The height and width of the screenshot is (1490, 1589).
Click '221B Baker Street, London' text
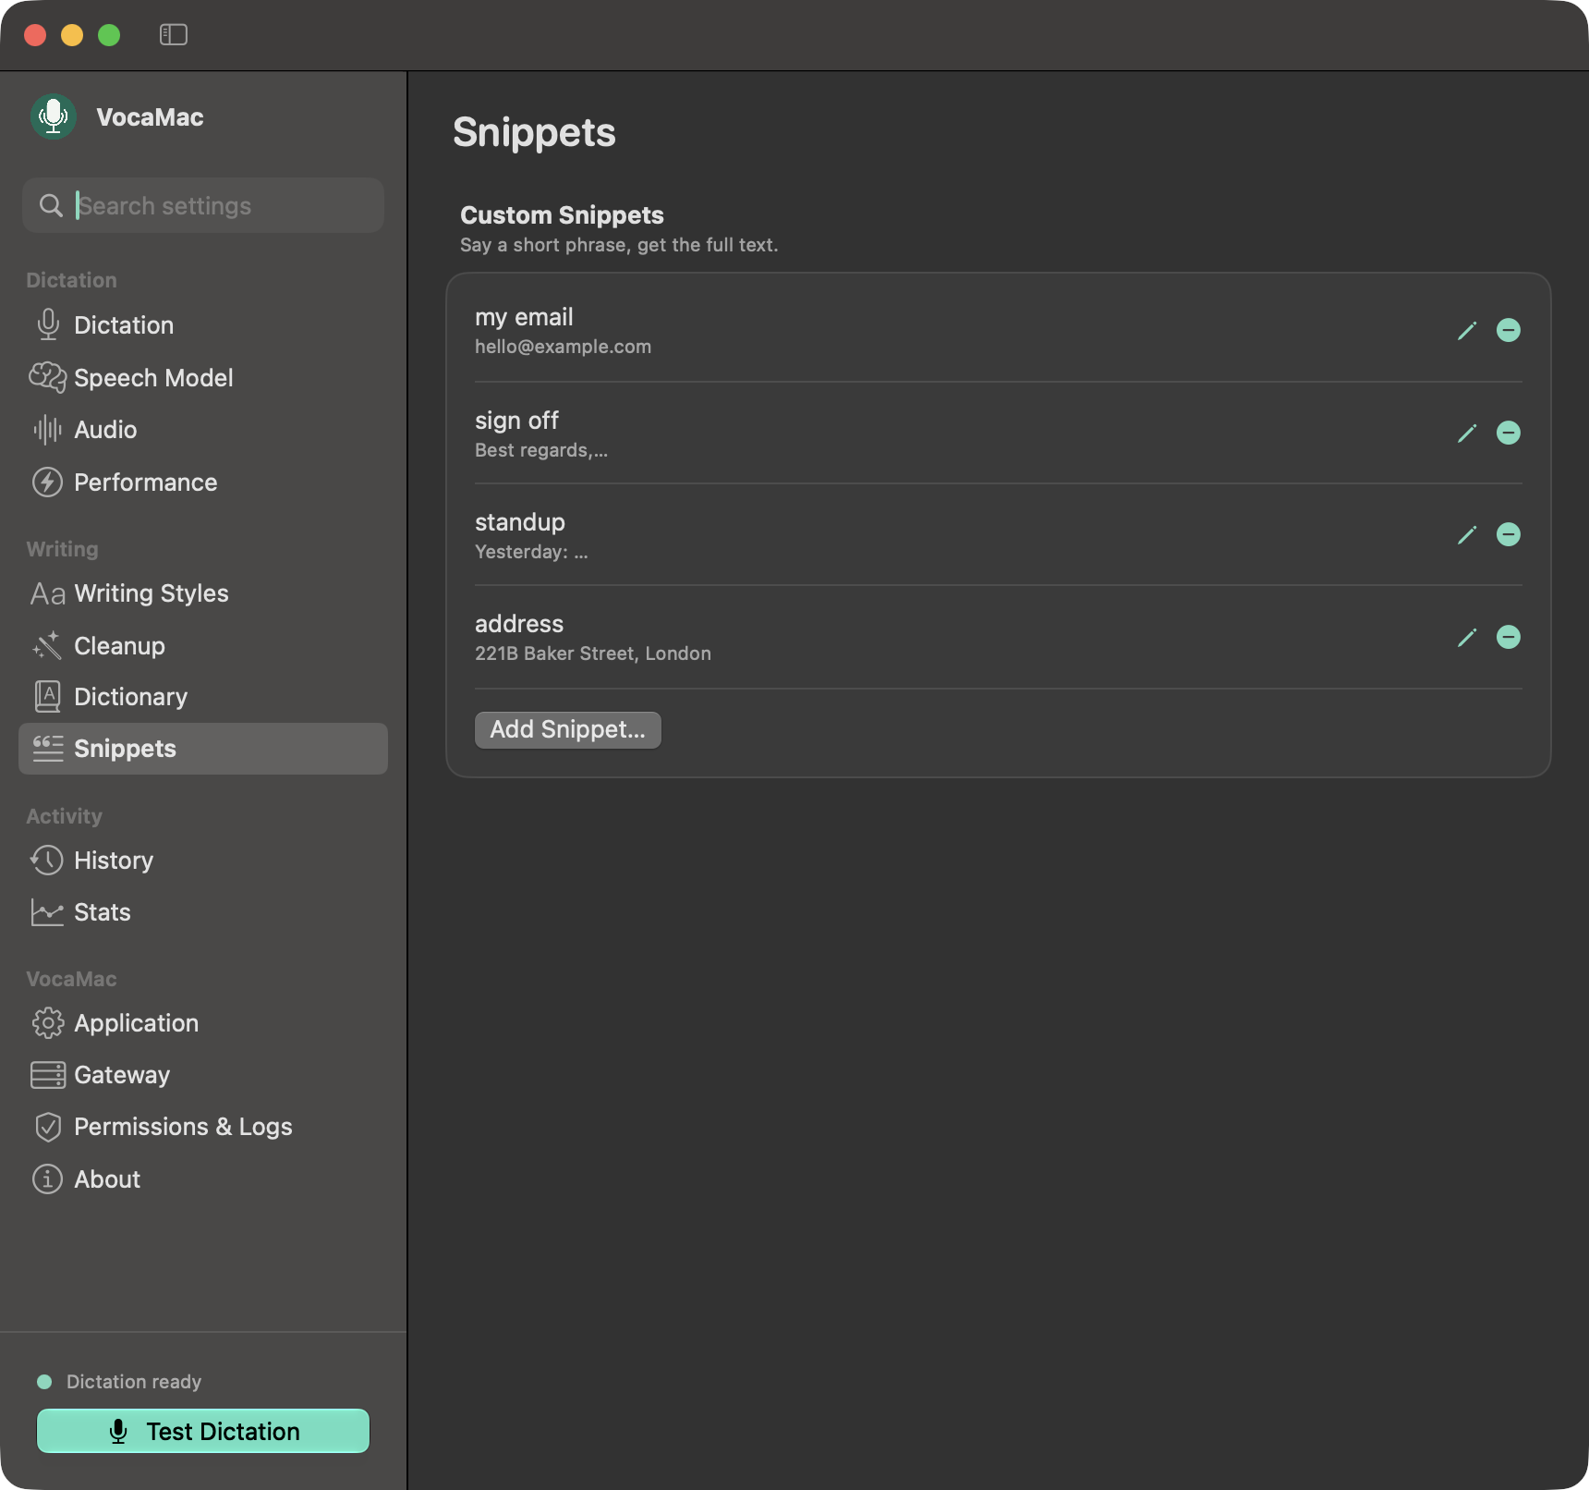(593, 653)
